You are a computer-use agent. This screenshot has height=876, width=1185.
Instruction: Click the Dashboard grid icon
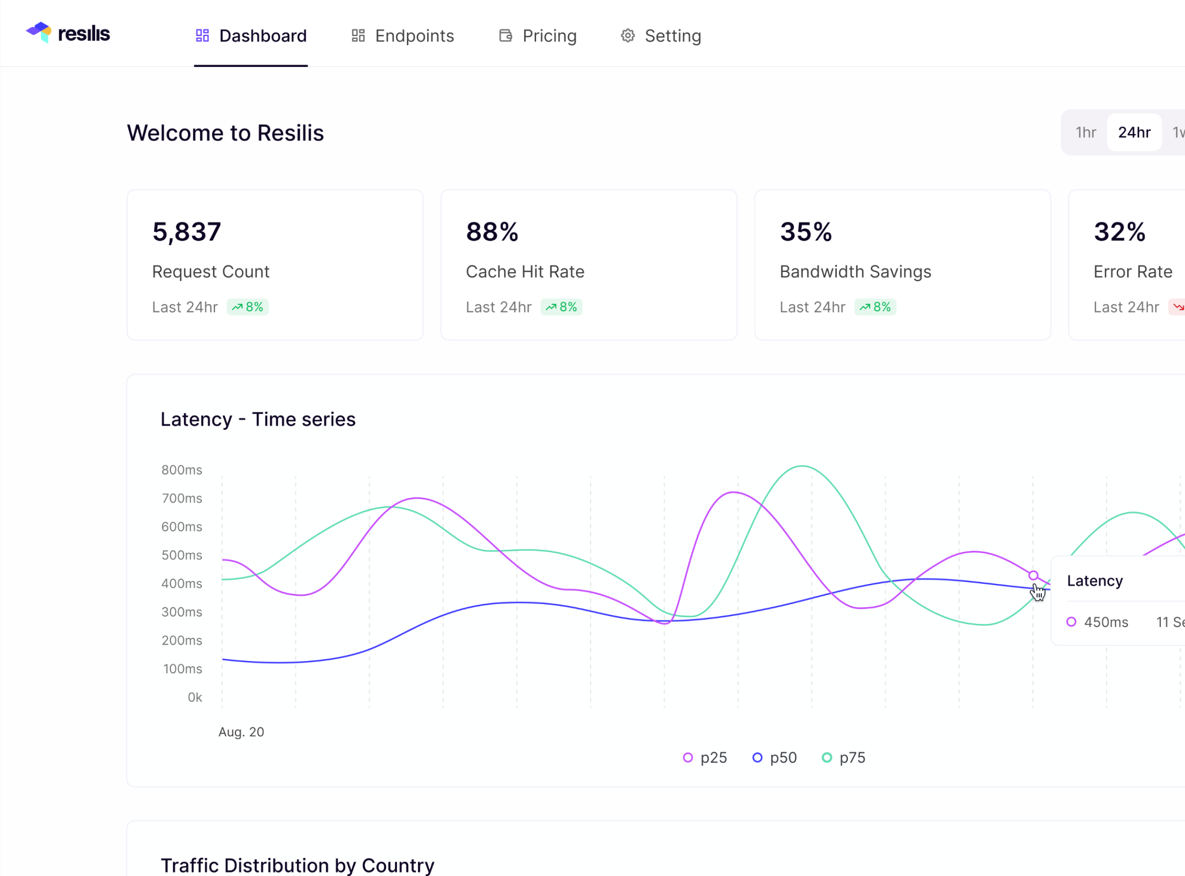pos(202,36)
